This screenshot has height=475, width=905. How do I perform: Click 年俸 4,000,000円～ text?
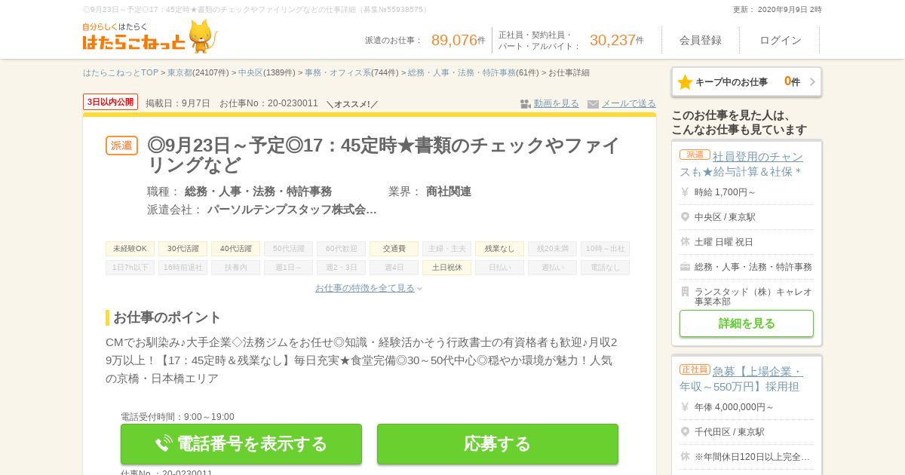(x=734, y=407)
